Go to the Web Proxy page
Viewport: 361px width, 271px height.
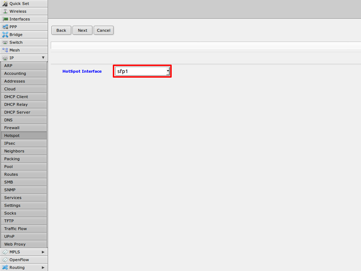15,244
